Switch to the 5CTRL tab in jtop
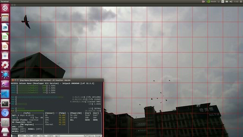 click(42, 136)
